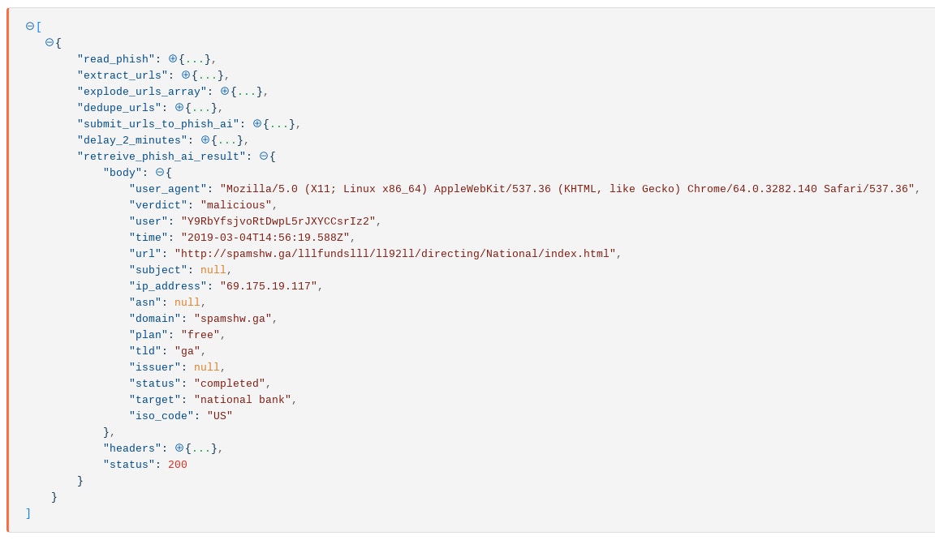Viewport: 935px width, 540px height.
Task: Click the "iso_code" key name
Action: [162, 416]
